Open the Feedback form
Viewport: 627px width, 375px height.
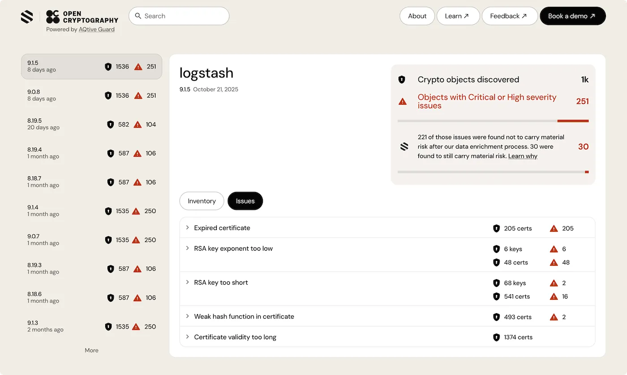(510, 16)
